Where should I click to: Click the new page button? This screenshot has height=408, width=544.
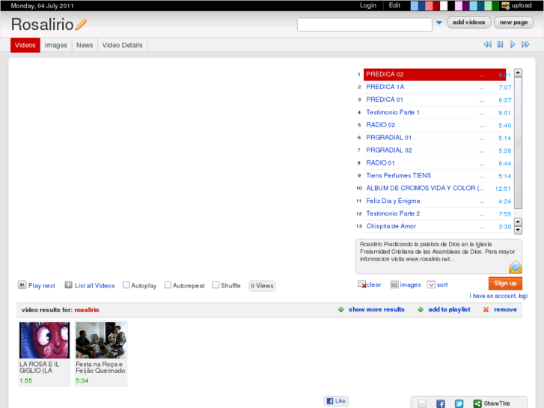(514, 22)
